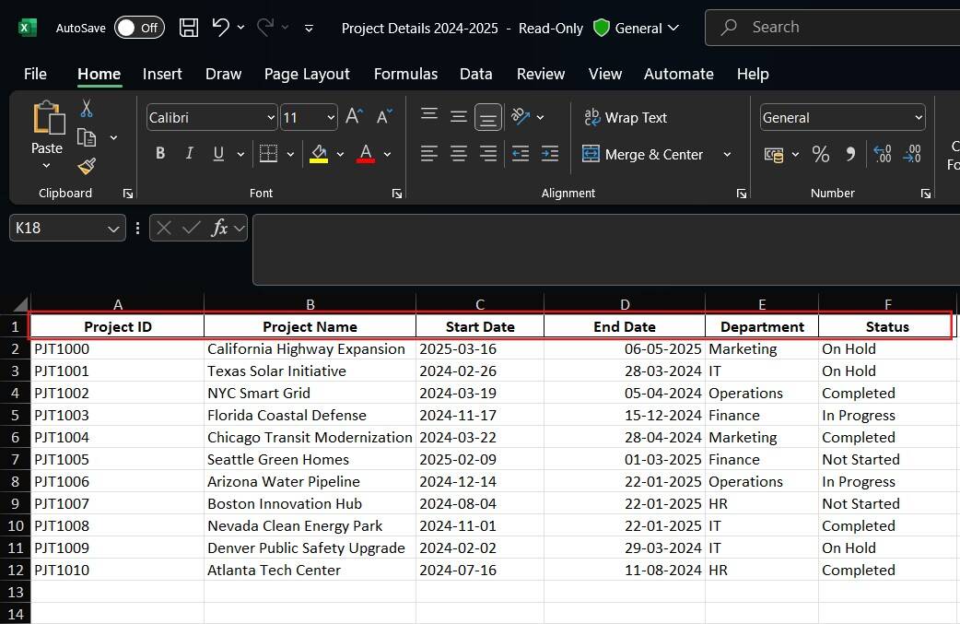
Task: Click inside the Search box
Action: tap(829, 27)
